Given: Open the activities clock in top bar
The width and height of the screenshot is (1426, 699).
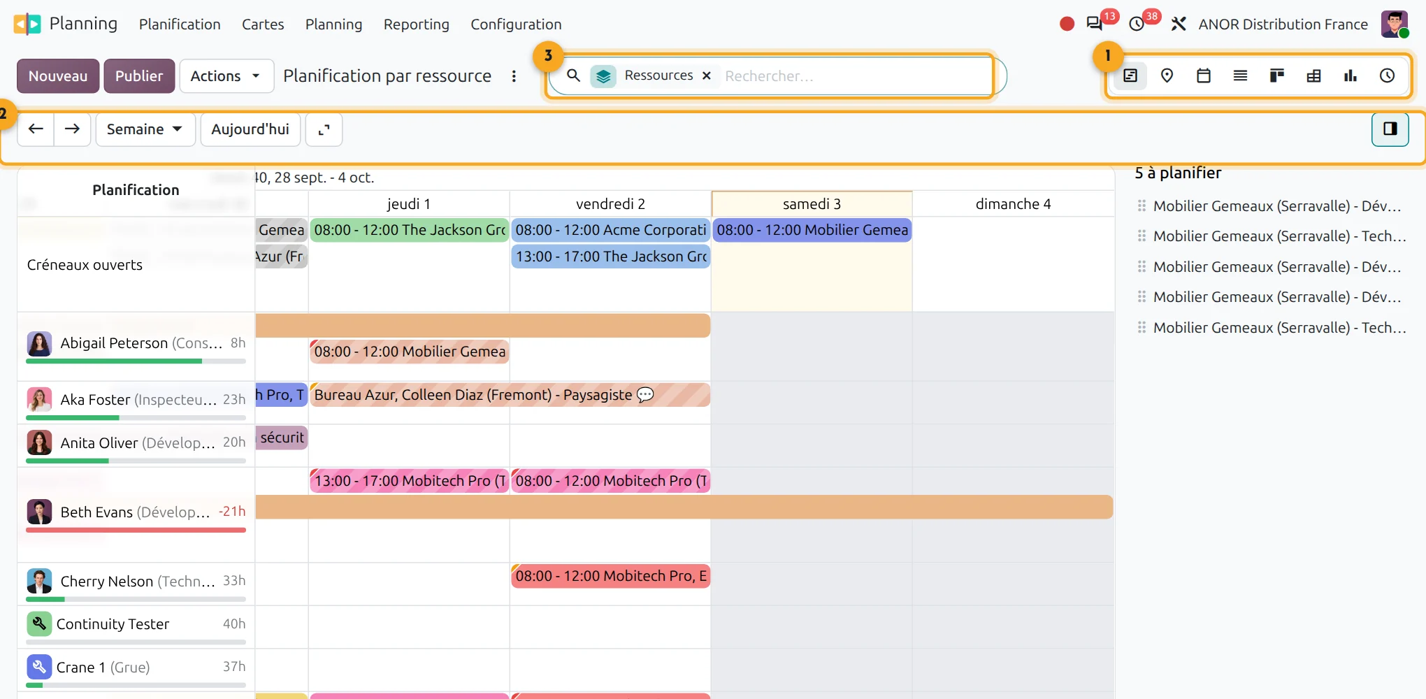Looking at the screenshot, I should 1137,24.
